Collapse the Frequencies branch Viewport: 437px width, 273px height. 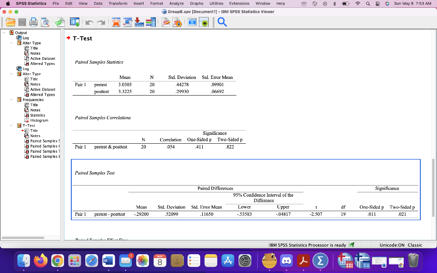[11, 99]
